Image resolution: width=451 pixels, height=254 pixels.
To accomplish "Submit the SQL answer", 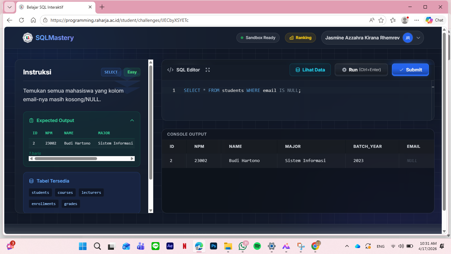I will pos(410,70).
